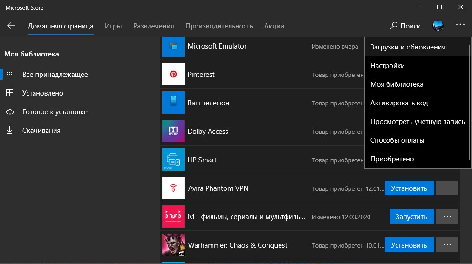Minimize the Microsoft Store window

418,7
